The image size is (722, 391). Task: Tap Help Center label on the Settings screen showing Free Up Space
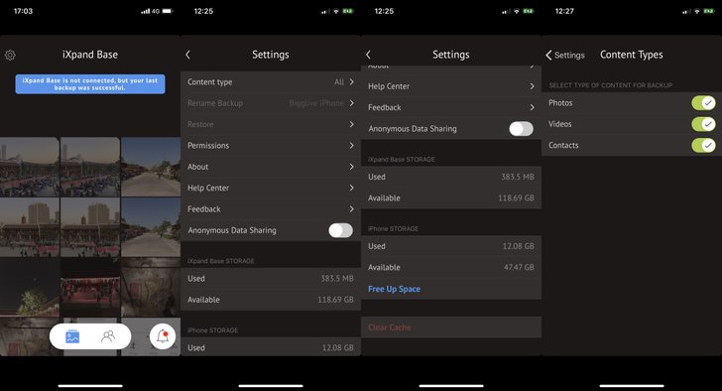coord(389,86)
